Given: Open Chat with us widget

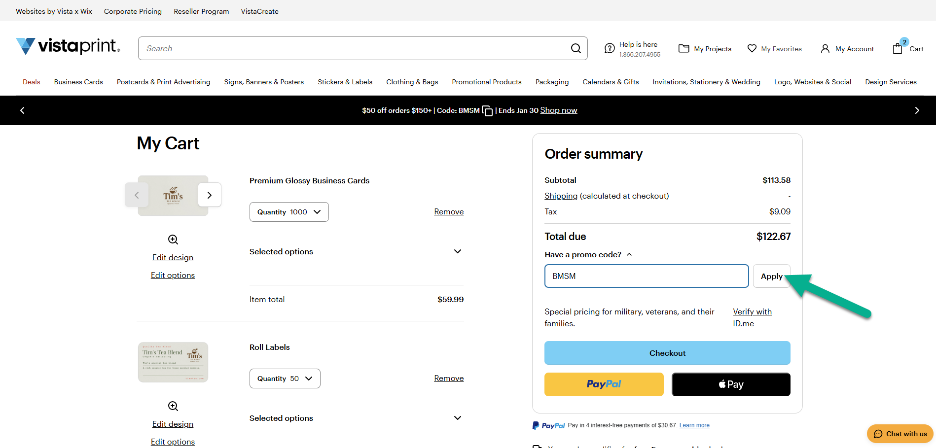Looking at the screenshot, I should click(900, 434).
